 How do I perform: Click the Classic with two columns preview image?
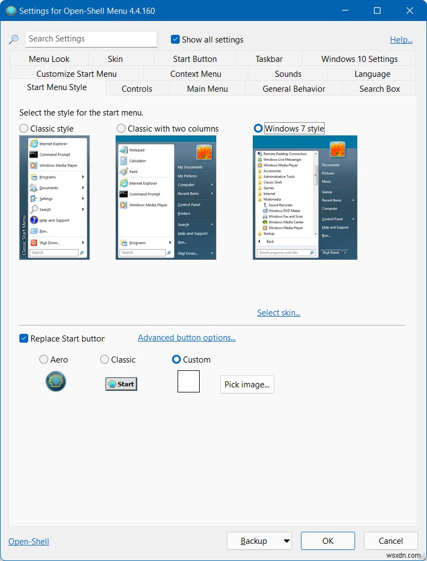tap(166, 197)
